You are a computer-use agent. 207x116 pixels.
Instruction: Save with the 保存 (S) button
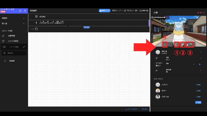pos(144,11)
